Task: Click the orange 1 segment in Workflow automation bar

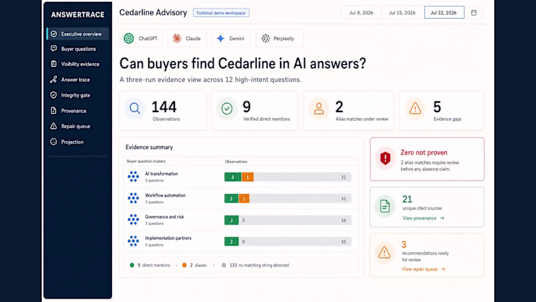Action: pos(244,199)
